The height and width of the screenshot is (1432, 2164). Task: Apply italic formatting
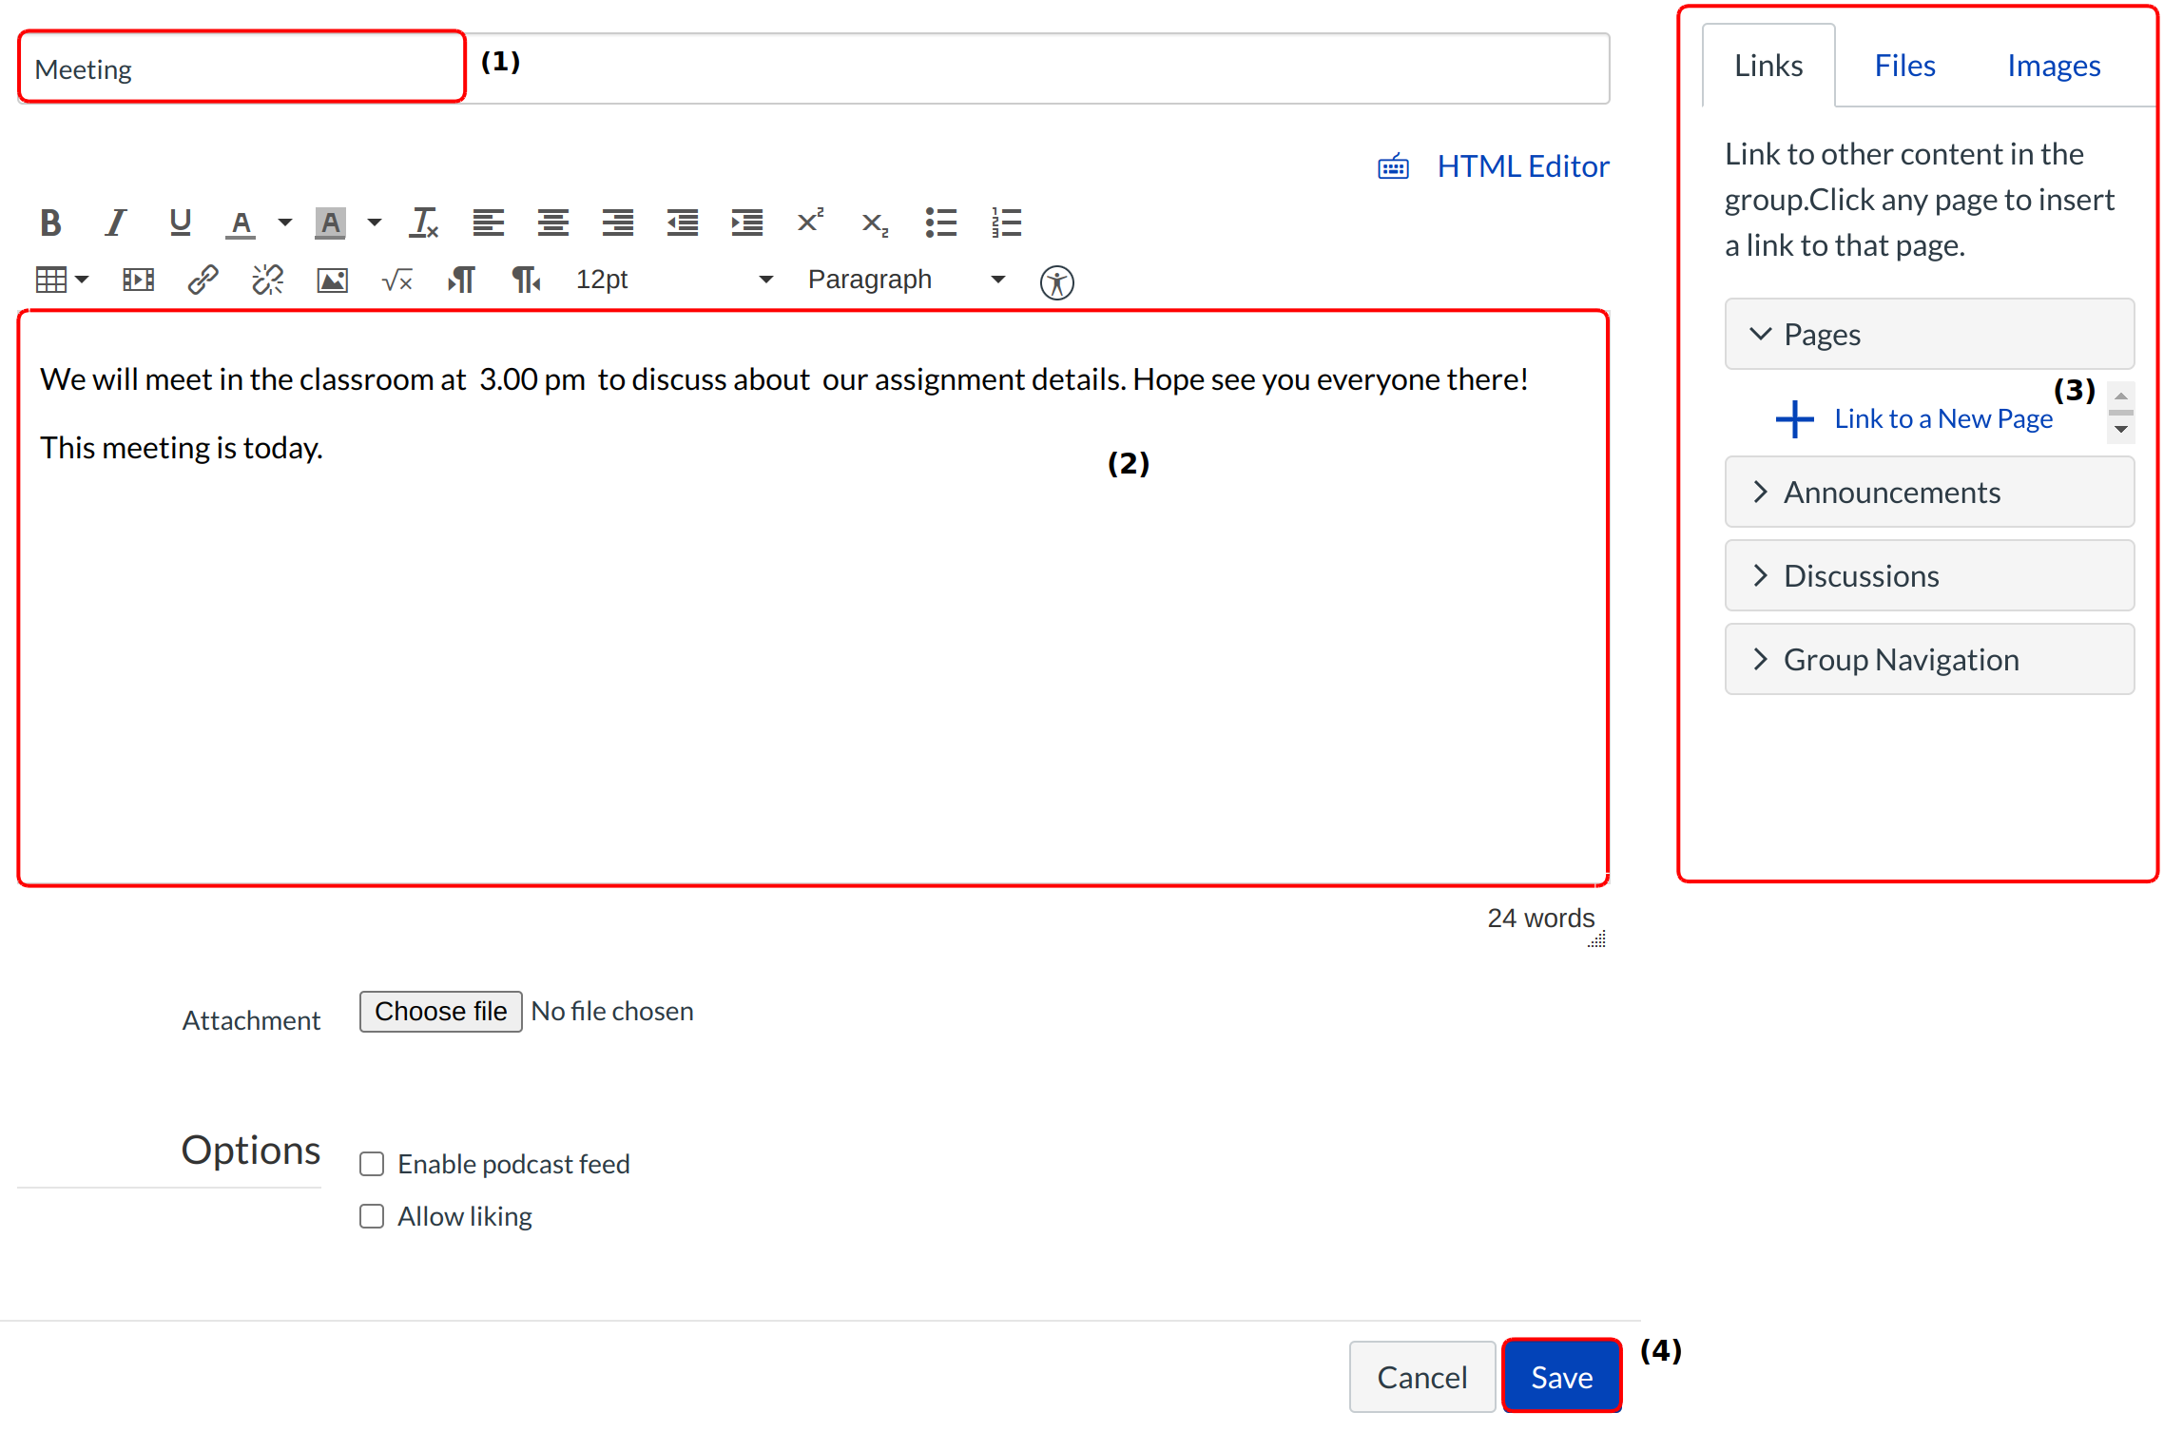click(x=115, y=223)
